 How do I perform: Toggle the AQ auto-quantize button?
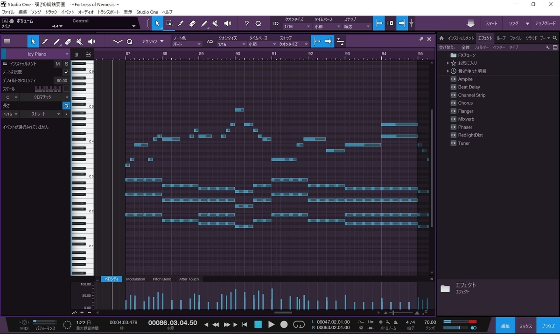click(x=210, y=41)
